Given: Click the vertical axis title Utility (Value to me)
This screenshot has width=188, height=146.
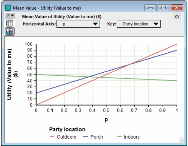Looking at the screenshot, I should [x=12, y=74].
